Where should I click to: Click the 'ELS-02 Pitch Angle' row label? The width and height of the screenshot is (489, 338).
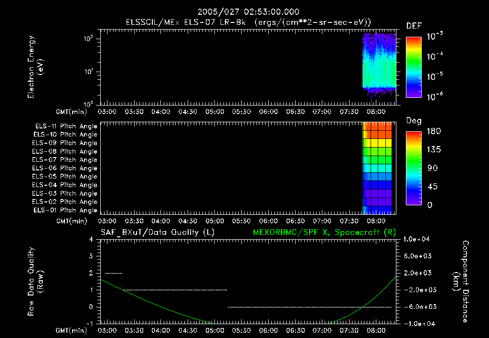(64, 202)
